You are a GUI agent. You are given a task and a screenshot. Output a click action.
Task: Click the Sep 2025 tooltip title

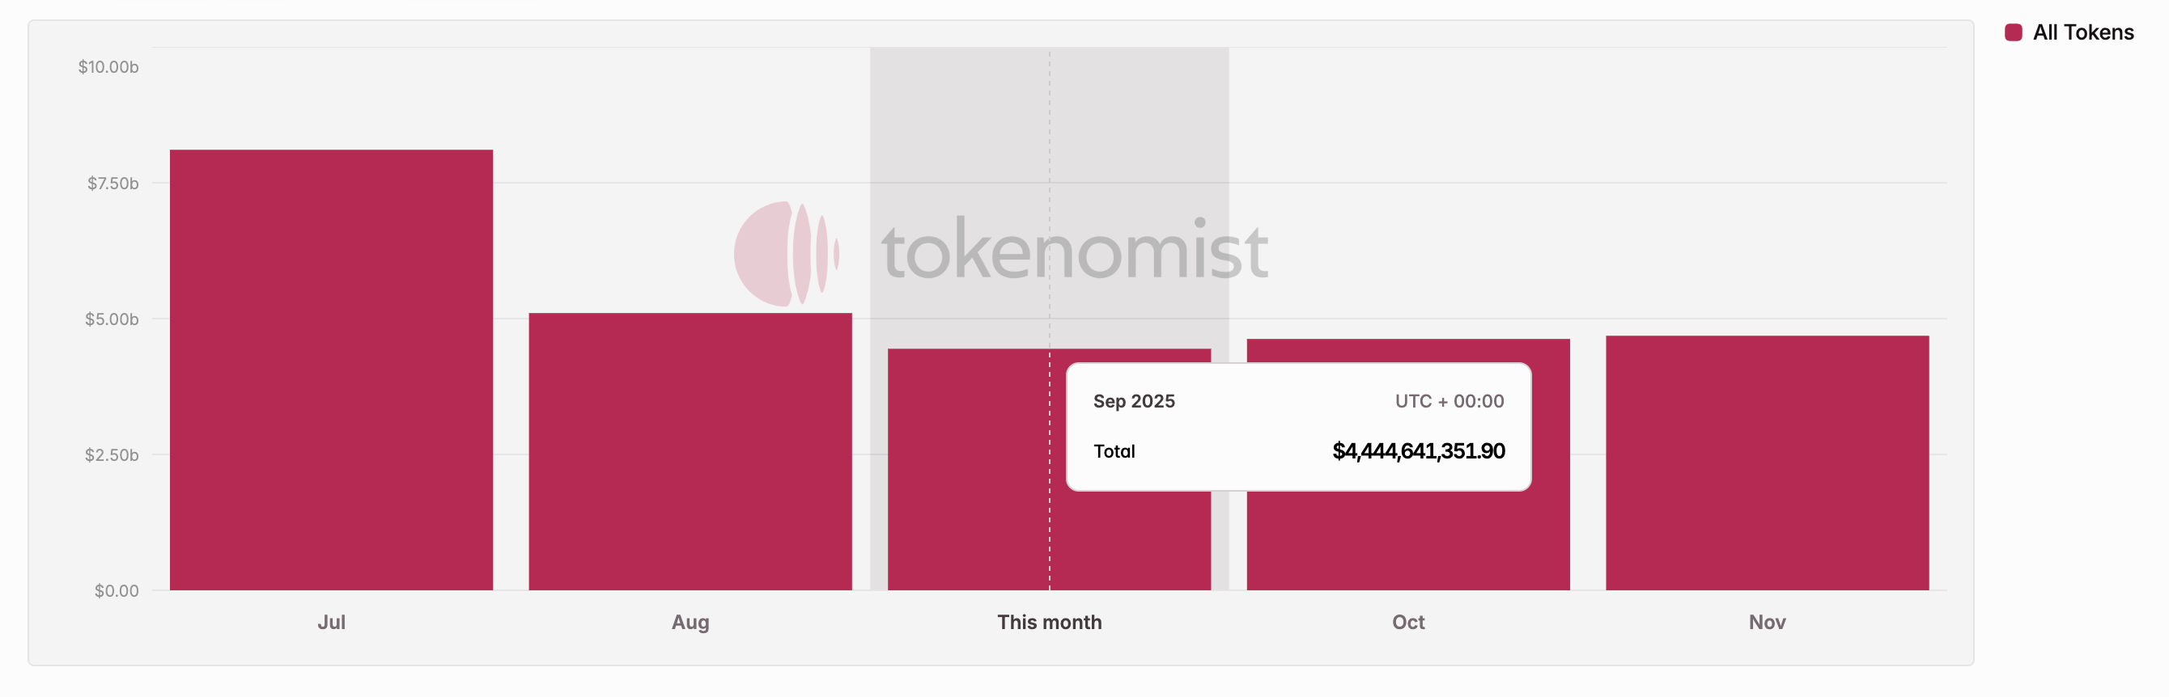(1133, 401)
